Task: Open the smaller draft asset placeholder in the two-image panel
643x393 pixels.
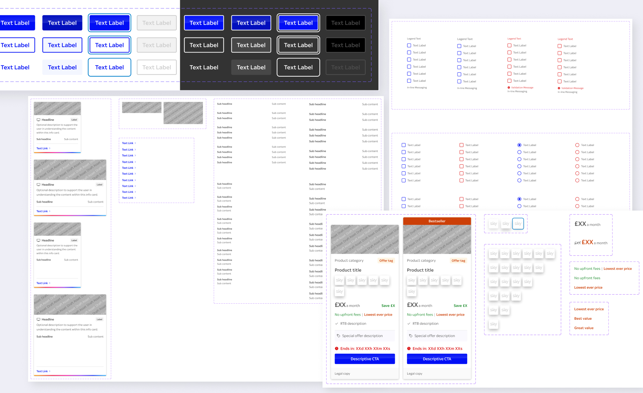Action: [142, 107]
